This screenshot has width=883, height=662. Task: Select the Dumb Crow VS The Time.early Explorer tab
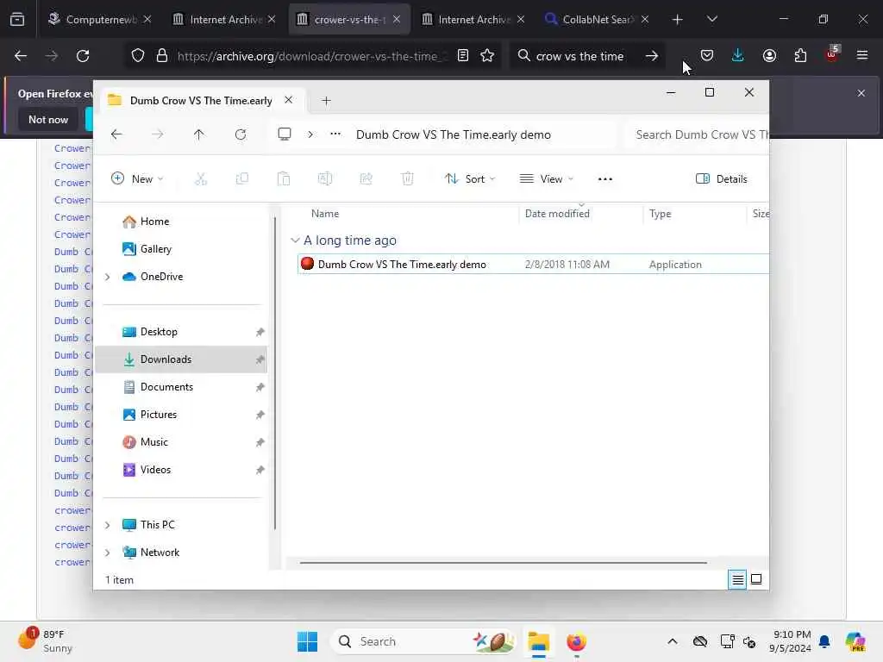[x=201, y=101]
